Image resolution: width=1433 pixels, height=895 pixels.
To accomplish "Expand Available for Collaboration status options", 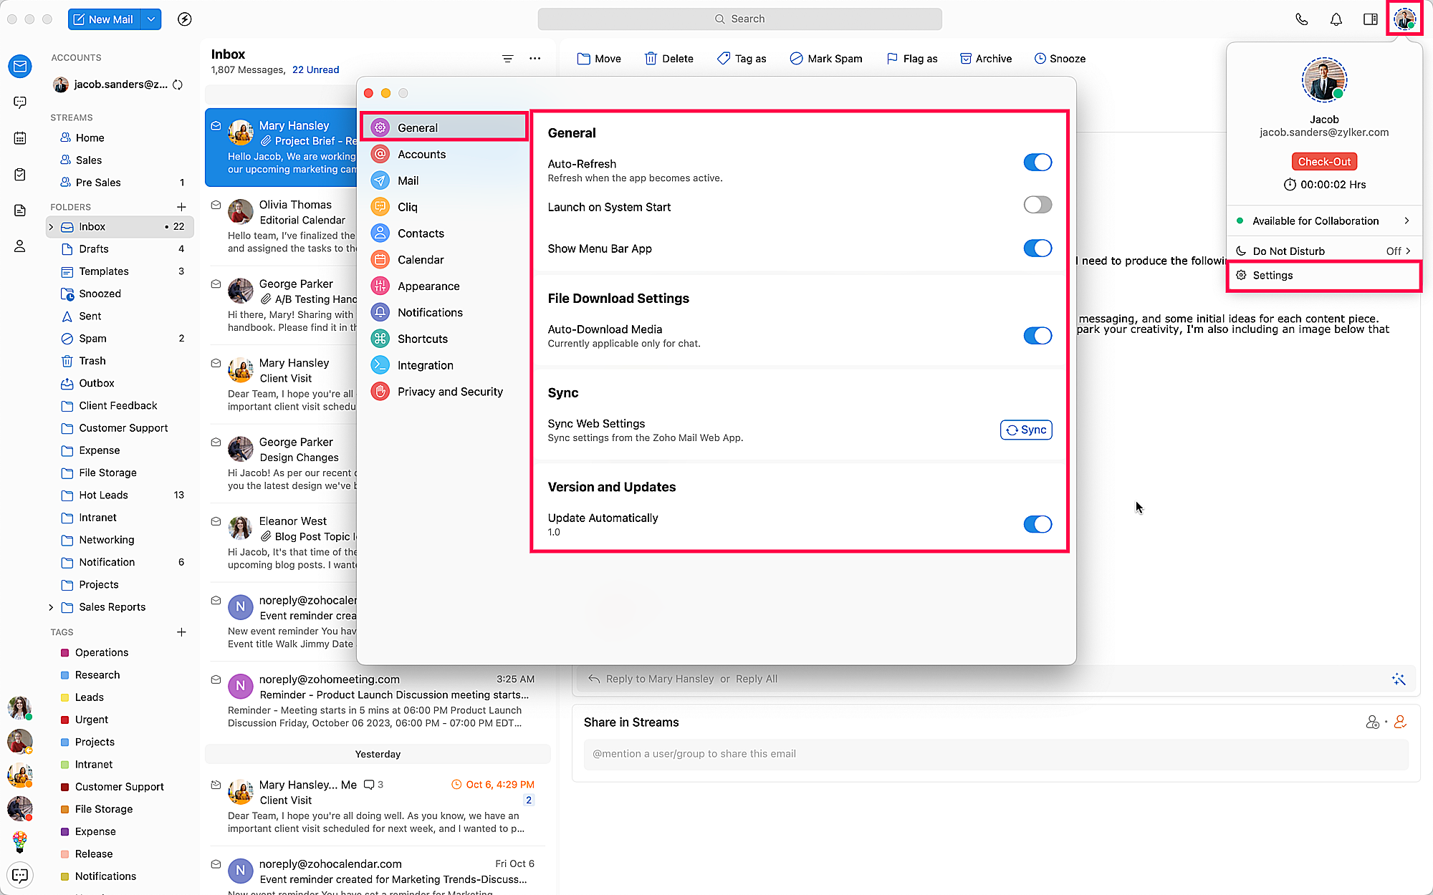I will [x=1406, y=221].
